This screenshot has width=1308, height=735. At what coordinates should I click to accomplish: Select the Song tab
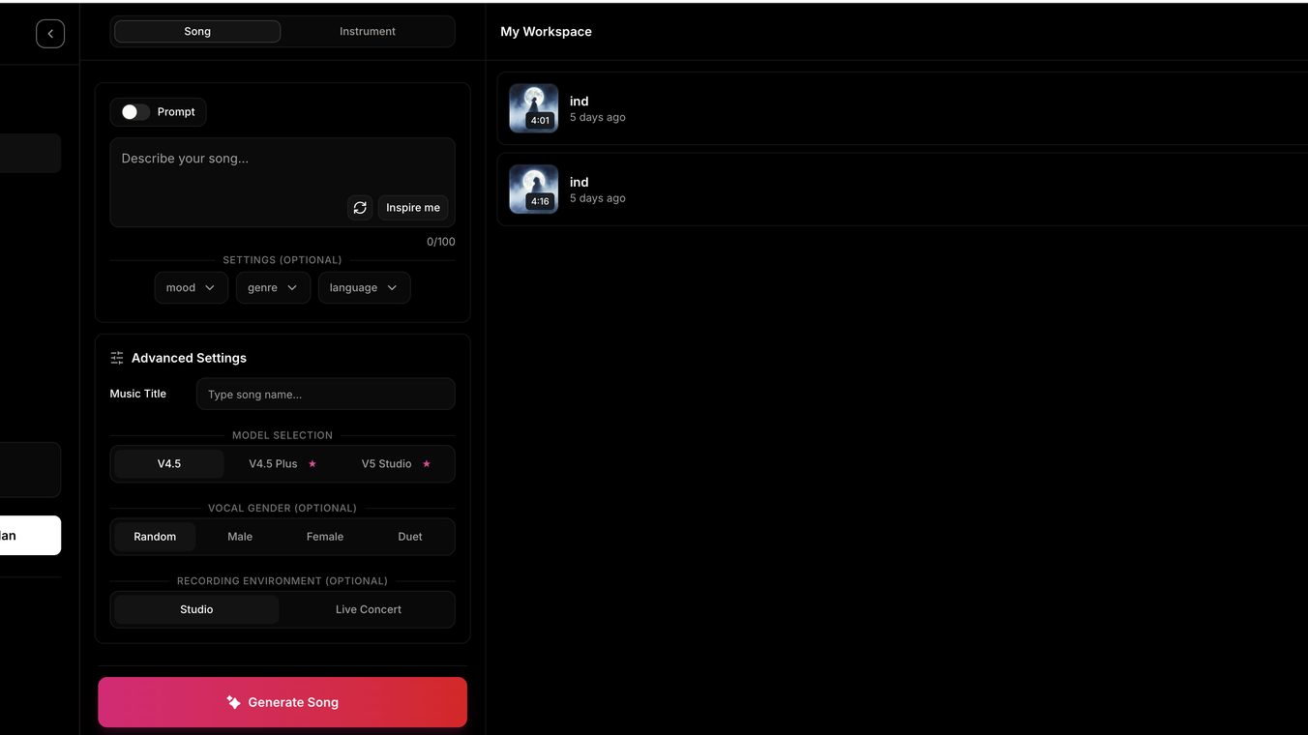[x=196, y=31]
